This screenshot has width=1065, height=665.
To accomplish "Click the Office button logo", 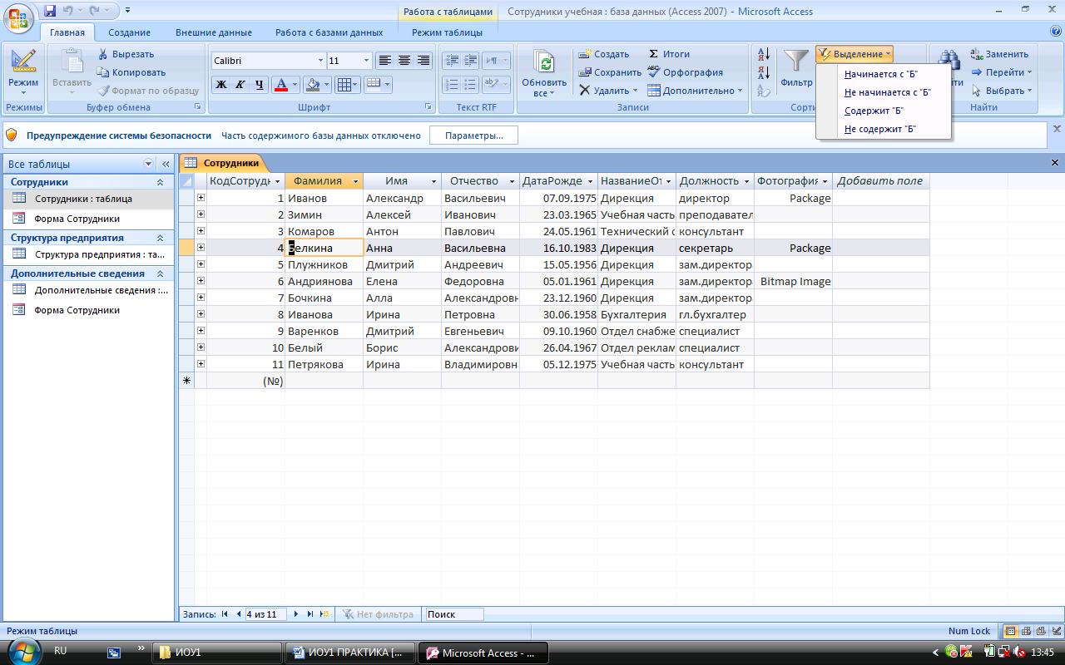I will pyautogui.click(x=18, y=17).
